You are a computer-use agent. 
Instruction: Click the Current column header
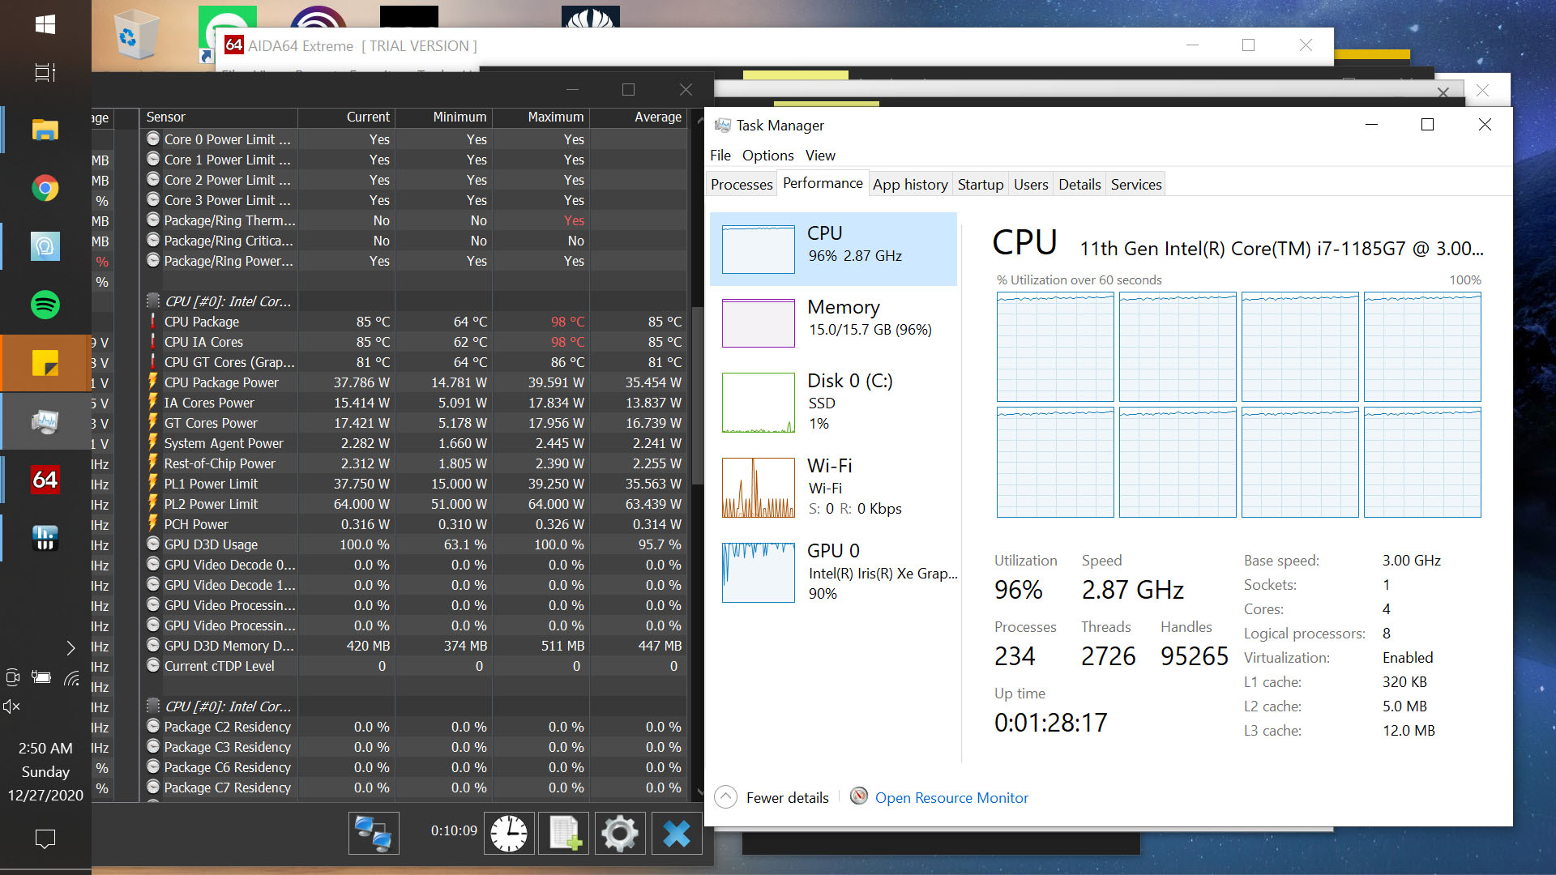347,117
